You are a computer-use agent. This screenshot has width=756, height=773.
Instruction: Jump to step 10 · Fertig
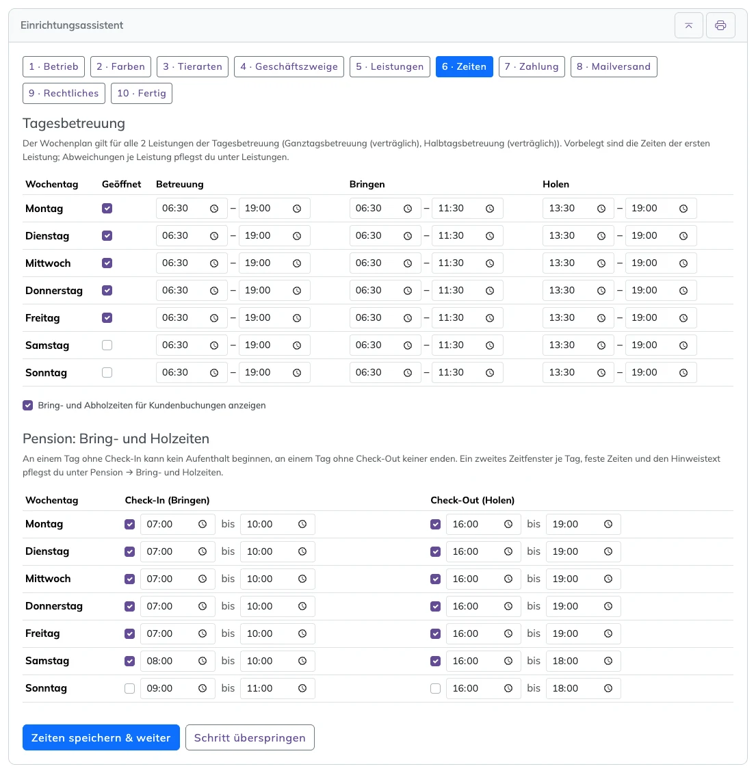[x=142, y=93]
